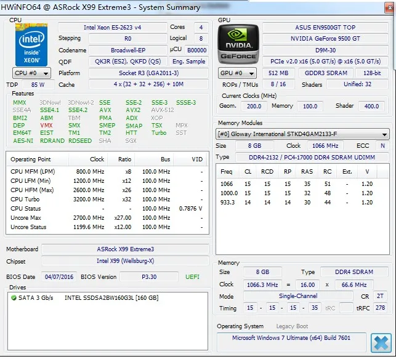Click the VID column header

[x=191, y=159]
